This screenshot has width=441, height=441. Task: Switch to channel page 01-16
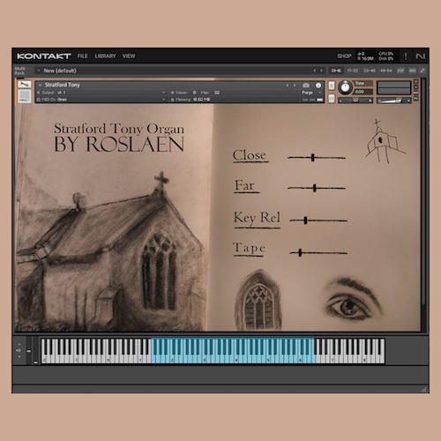(336, 71)
